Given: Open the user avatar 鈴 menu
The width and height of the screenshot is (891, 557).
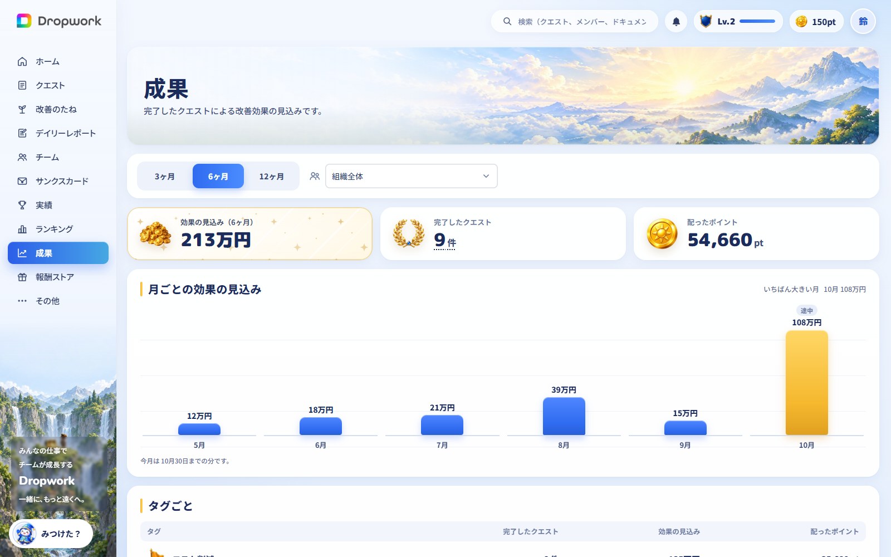Looking at the screenshot, I should (863, 21).
